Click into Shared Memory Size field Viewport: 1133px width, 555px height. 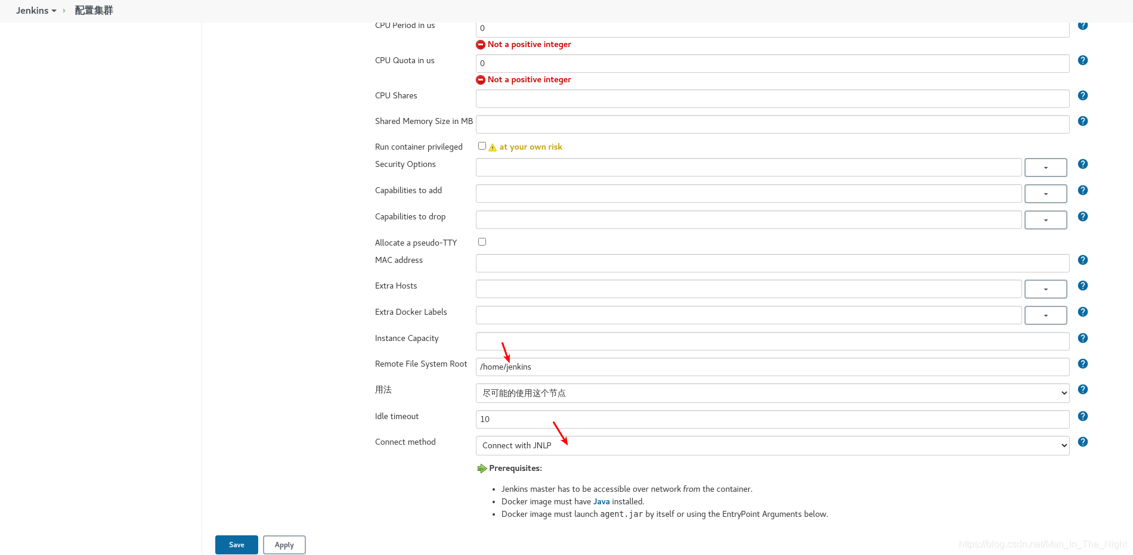pyautogui.click(x=772, y=125)
